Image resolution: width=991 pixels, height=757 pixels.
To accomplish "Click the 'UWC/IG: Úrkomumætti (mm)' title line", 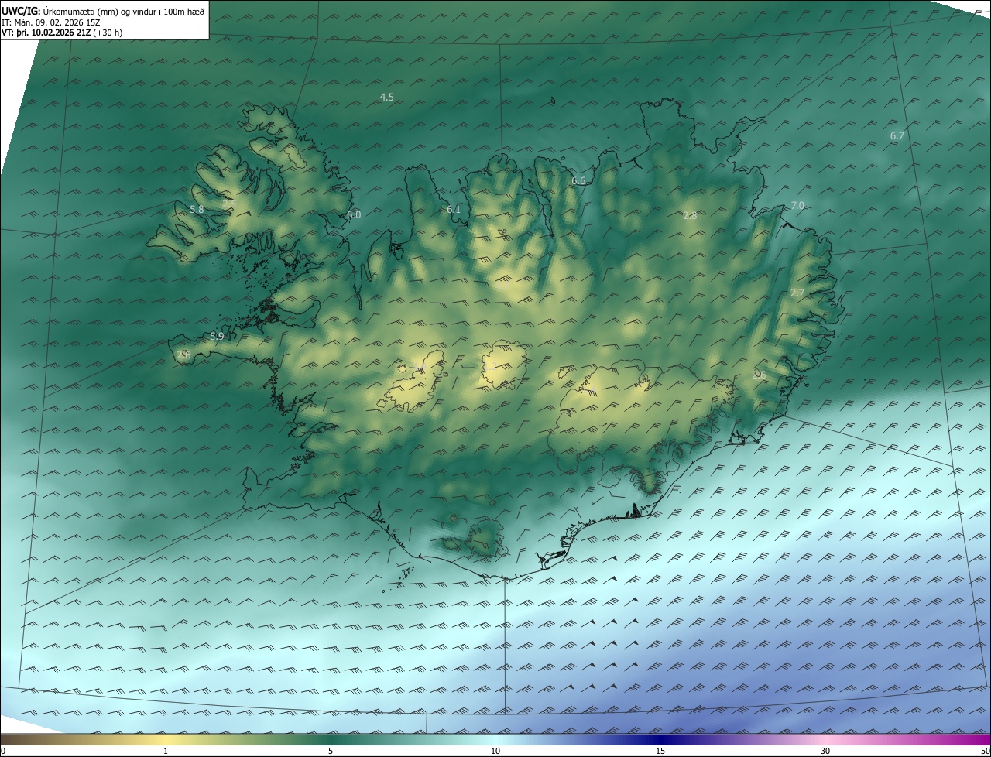I will coord(103,11).
